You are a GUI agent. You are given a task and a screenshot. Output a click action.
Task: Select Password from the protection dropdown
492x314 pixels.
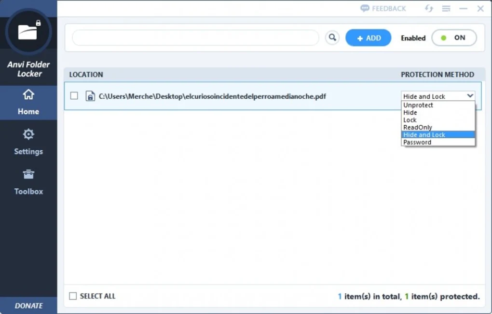[x=417, y=142]
